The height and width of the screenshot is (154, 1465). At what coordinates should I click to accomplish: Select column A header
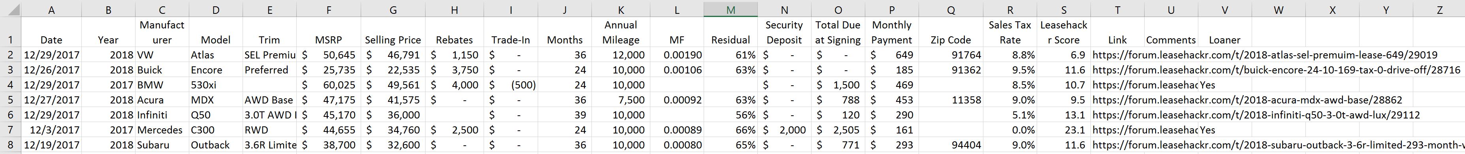coord(51,9)
